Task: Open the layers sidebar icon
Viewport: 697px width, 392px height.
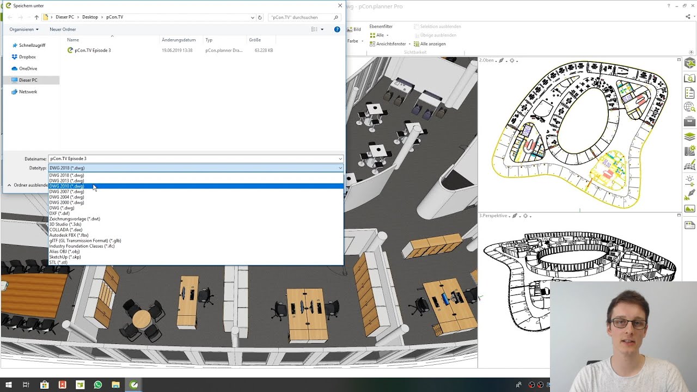Action: tap(690, 136)
